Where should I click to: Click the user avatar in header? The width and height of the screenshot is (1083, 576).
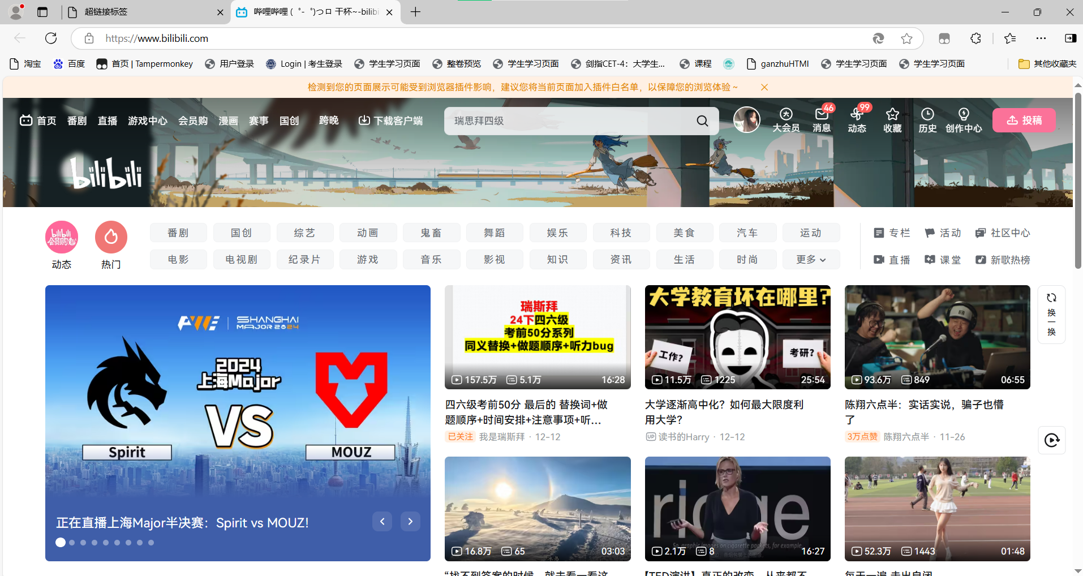[747, 120]
